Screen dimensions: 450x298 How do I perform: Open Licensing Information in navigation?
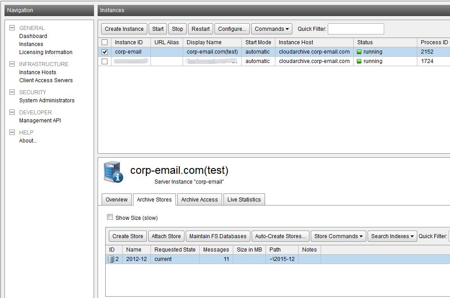(46, 52)
